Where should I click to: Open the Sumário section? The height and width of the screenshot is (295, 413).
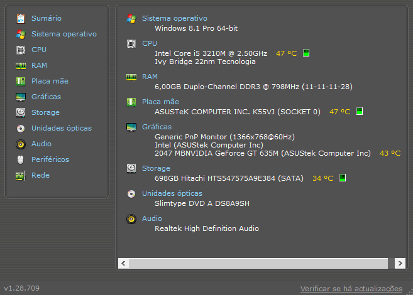(47, 18)
